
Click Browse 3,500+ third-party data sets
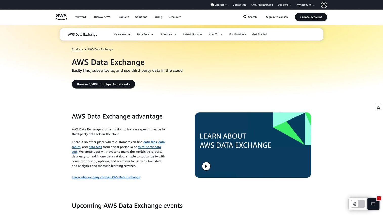(x=103, y=84)
